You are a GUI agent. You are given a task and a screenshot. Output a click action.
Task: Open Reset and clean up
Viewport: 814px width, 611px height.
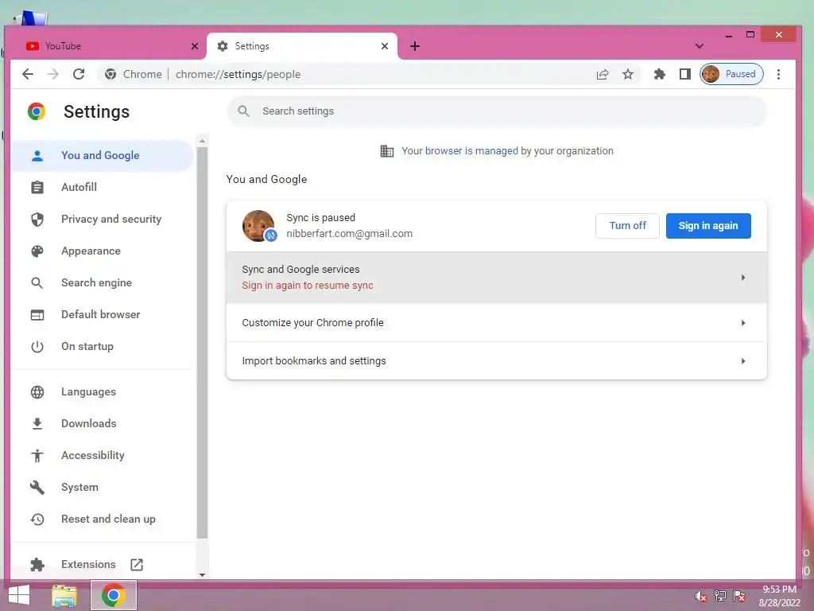pos(103,519)
